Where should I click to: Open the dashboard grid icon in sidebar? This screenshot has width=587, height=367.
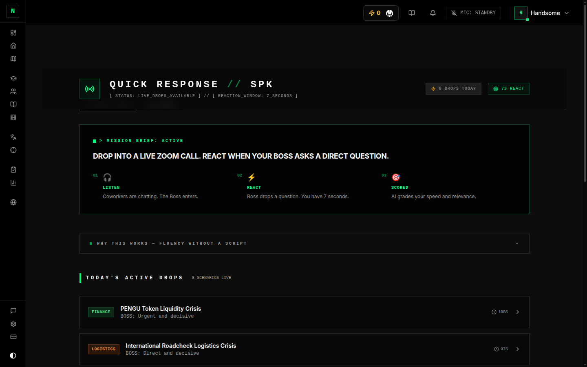(x=13, y=33)
